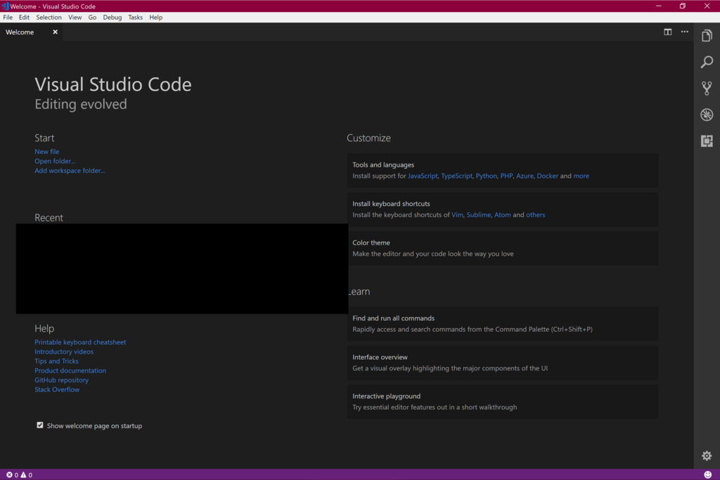Click the New file link
This screenshot has width=720, height=480.
click(47, 151)
